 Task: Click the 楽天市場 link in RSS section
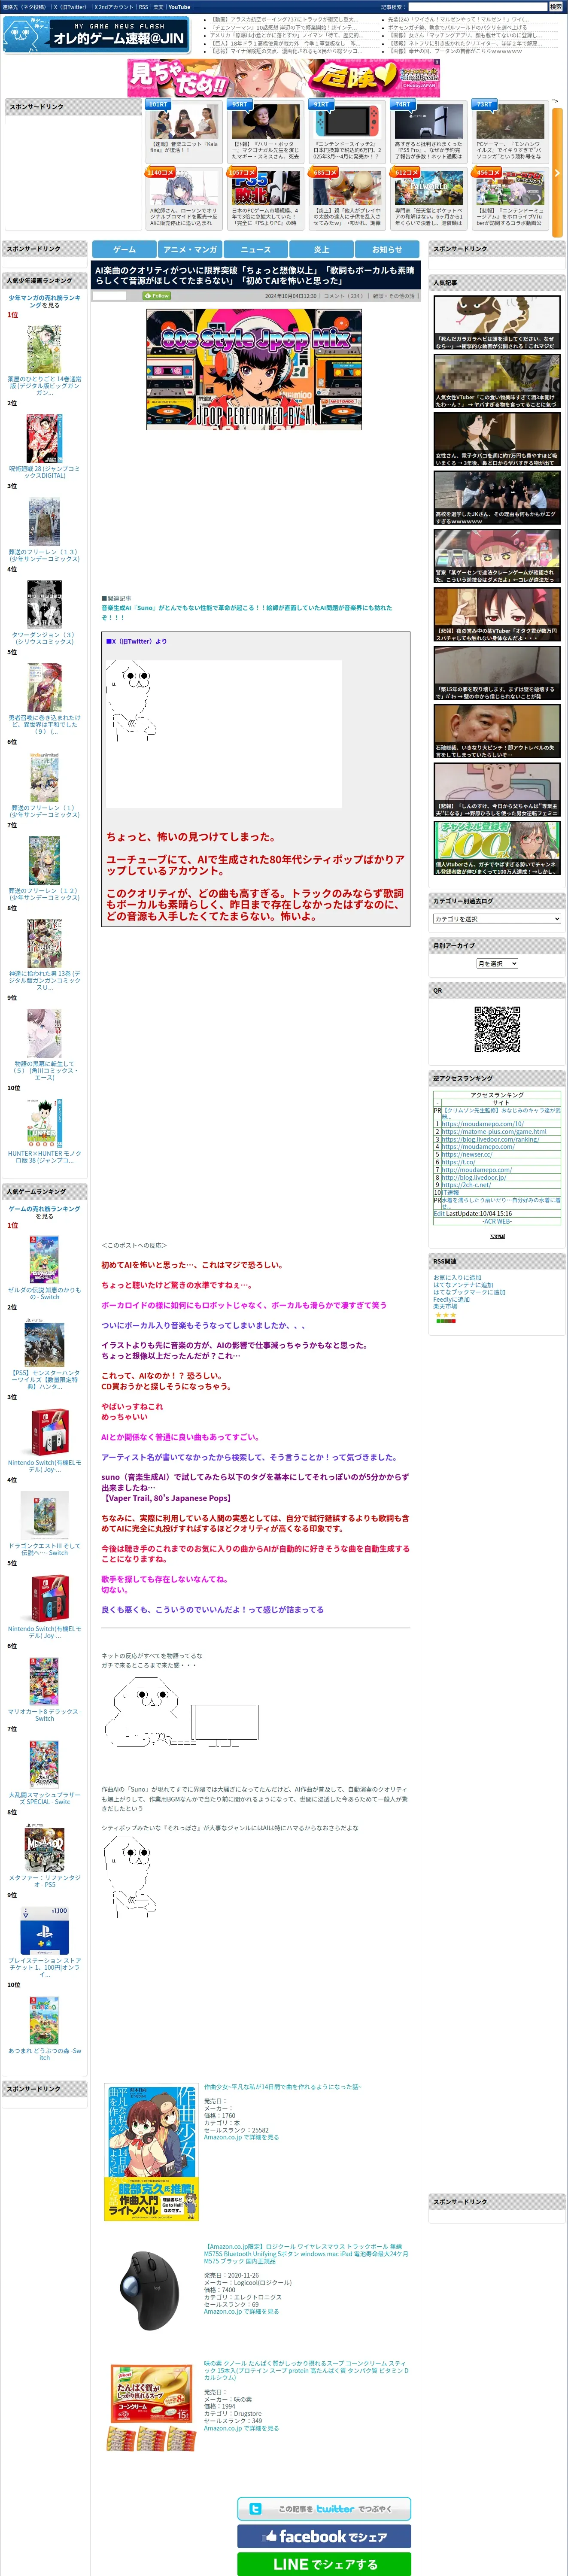point(445,1306)
